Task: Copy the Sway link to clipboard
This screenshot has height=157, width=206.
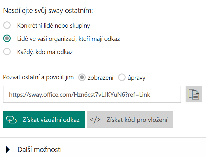Action: (x=194, y=94)
